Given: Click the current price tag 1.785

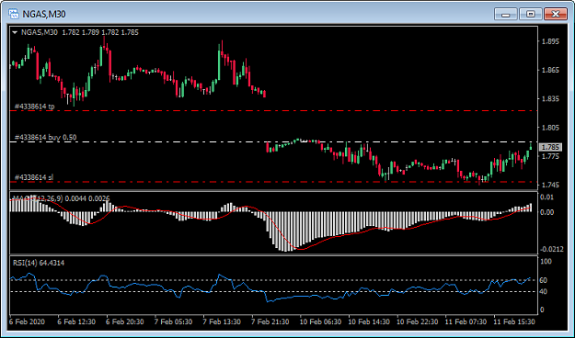Looking at the screenshot, I should (550, 147).
